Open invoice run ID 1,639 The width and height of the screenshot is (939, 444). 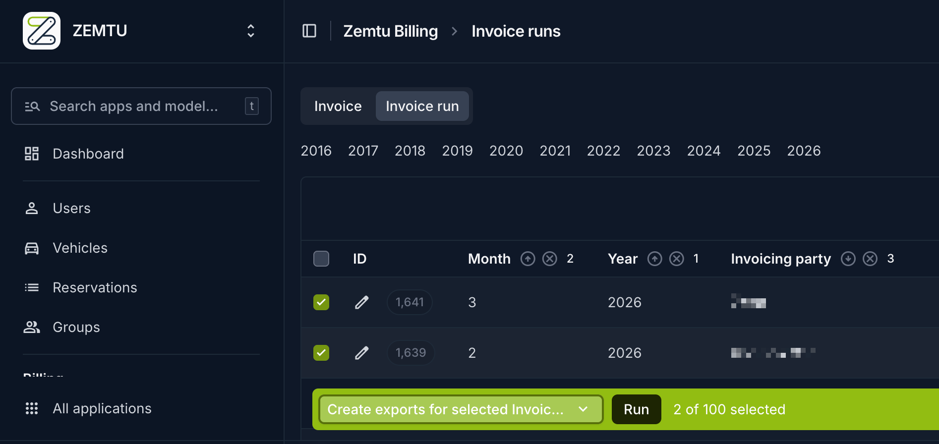[x=411, y=353]
